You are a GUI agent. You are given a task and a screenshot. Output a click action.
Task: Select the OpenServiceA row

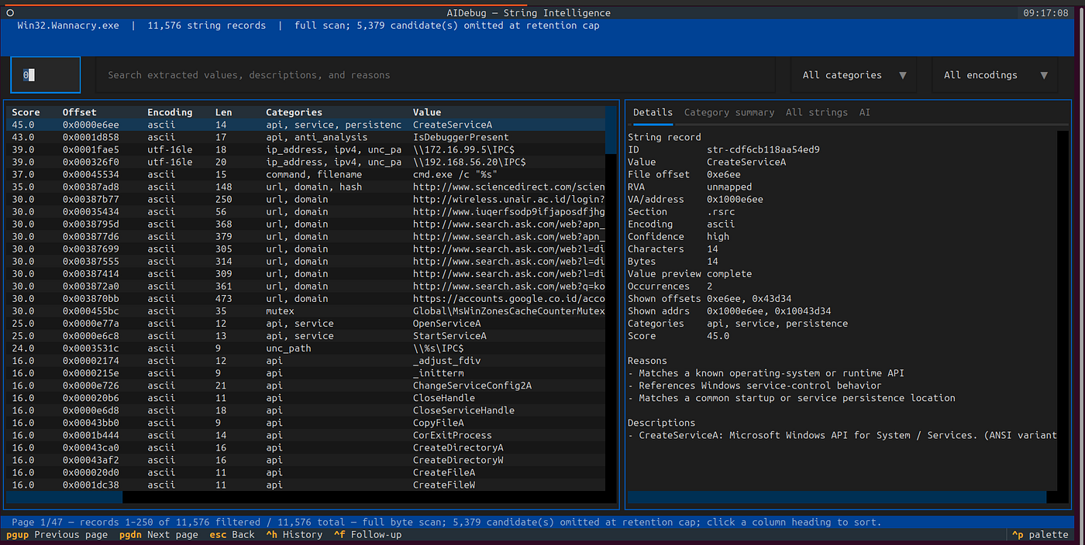[306, 324]
